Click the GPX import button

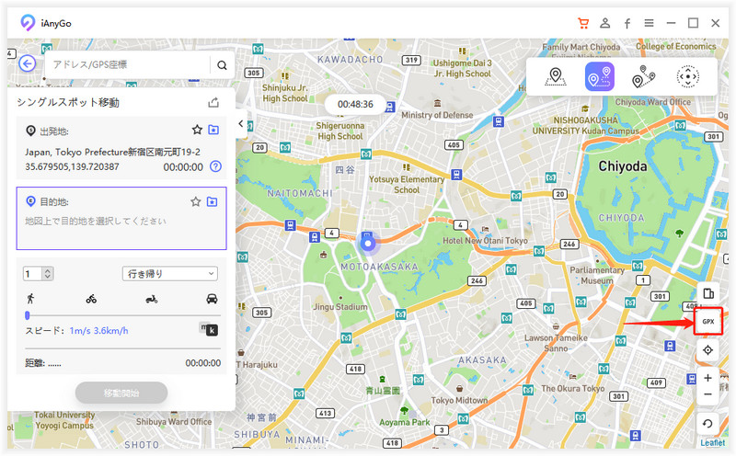(x=707, y=322)
